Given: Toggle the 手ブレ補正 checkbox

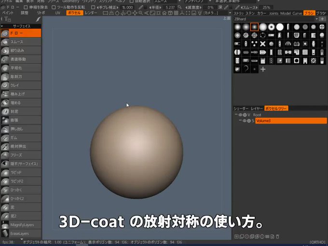Looking at the screenshot, I should tap(93, 7).
